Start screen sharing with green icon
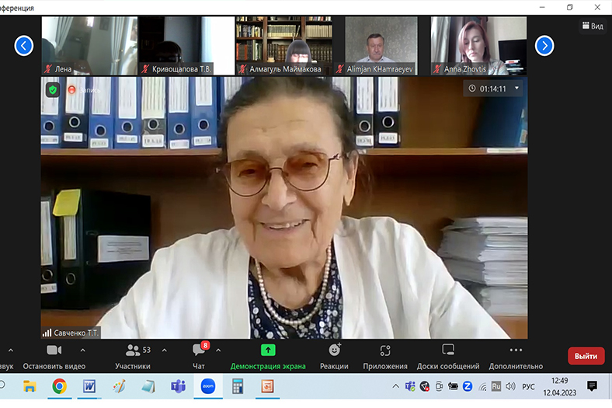This screenshot has width=612, height=408. point(268,350)
